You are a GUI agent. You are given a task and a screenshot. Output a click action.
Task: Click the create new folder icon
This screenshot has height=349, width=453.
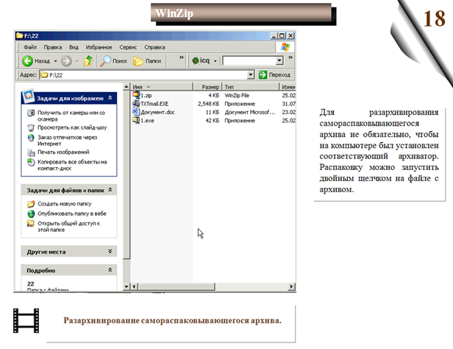[x=31, y=204]
